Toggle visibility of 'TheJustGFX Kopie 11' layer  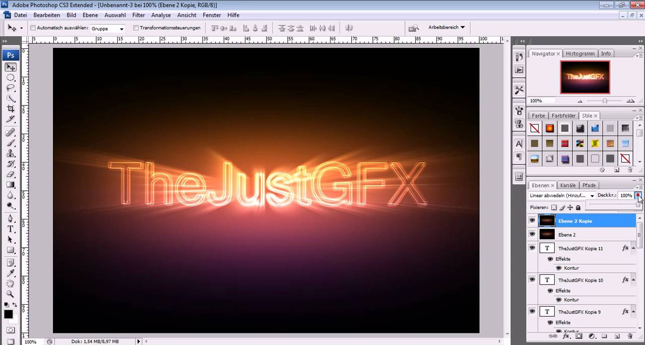click(x=532, y=248)
